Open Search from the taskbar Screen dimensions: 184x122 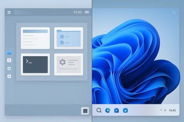[99, 110]
